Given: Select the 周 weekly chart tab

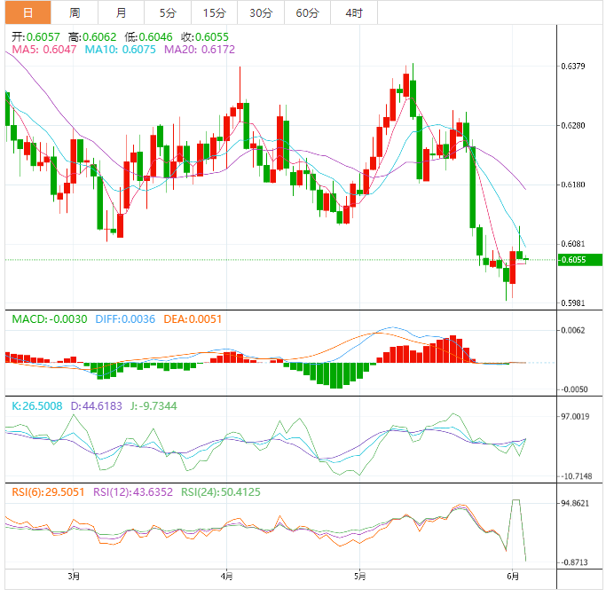Looking at the screenshot, I should coord(75,12).
